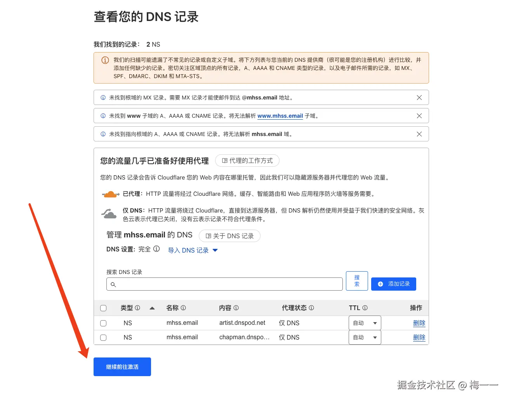
Task: Click info icon in www subdomain notice
Action: click(103, 116)
